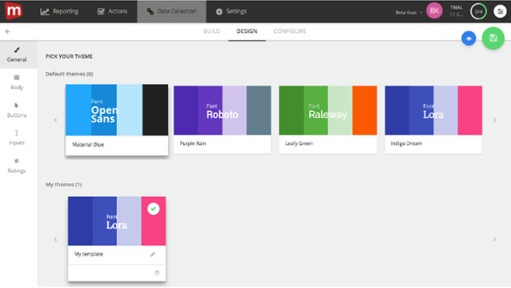Expand the Beta Kaas account dropdown
Image resolution: width=511 pixels, height=288 pixels.
click(x=409, y=13)
